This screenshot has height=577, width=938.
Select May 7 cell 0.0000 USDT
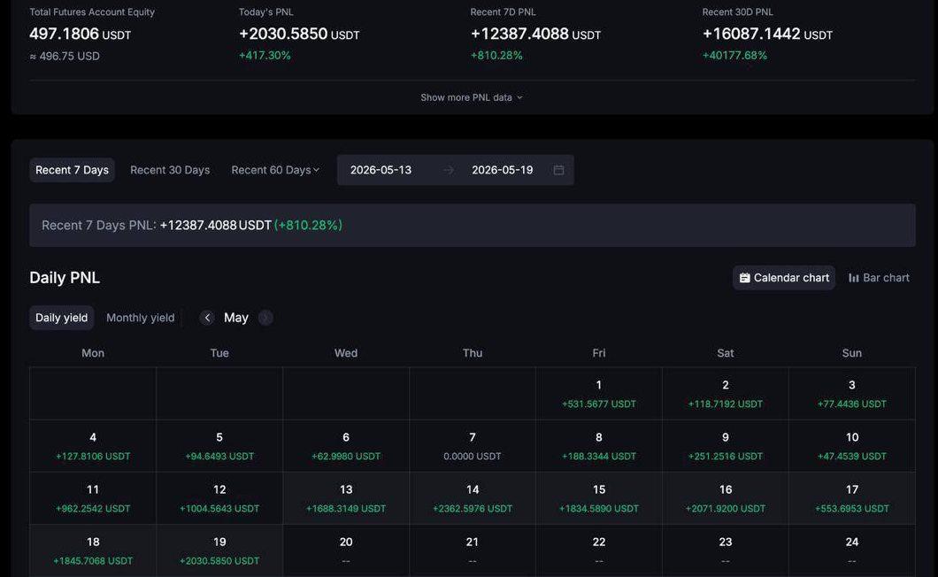click(x=473, y=446)
